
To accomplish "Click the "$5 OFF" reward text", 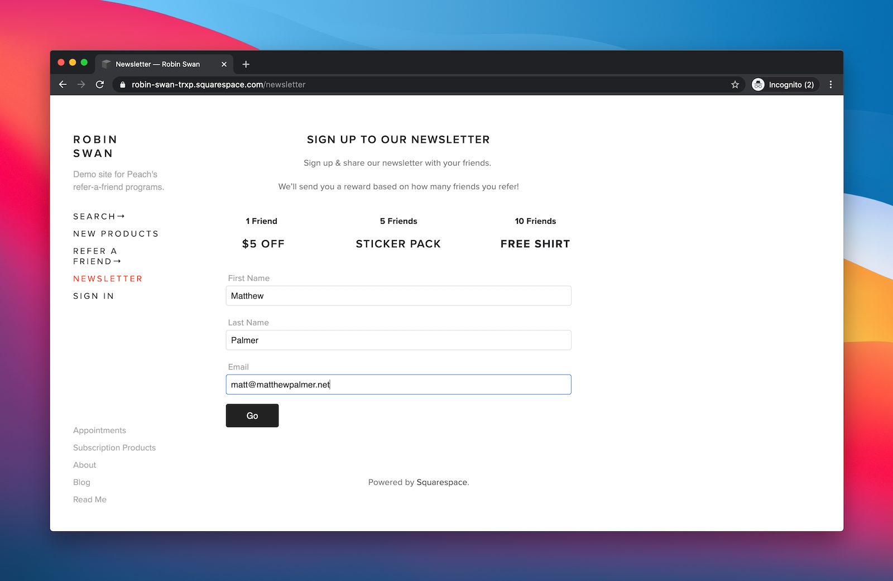I will 263,244.
